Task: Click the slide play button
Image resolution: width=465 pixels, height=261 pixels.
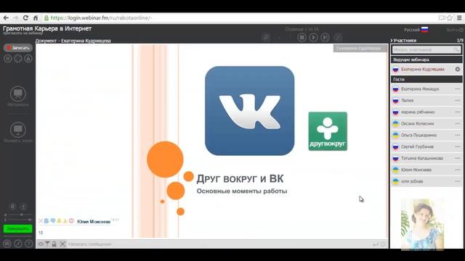Action: (313, 37)
